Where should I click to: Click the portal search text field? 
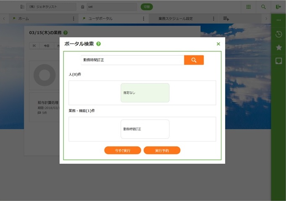[132, 60]
